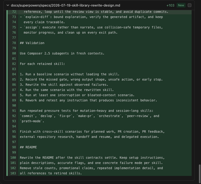Click the `prath-mode` line text
Image resolution: width=201 pixels, height=184 pixels.
pyautogui.click(x=32, y=121)
